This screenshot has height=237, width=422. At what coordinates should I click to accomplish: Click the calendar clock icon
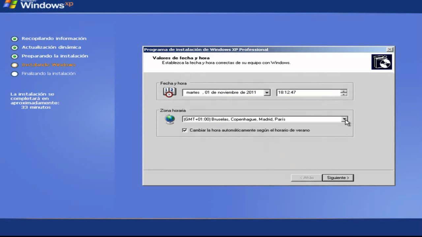click(x=169, y=92)
